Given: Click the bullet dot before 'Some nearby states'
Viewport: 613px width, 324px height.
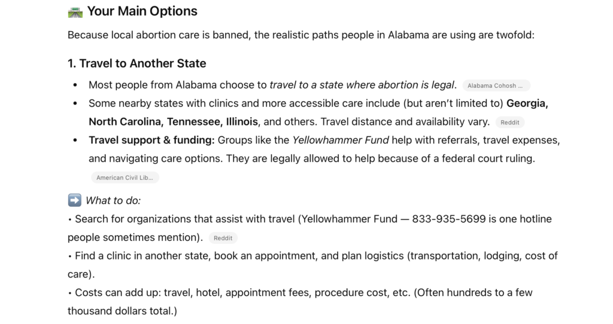Looking at the screenshot, I should [75, 103].
